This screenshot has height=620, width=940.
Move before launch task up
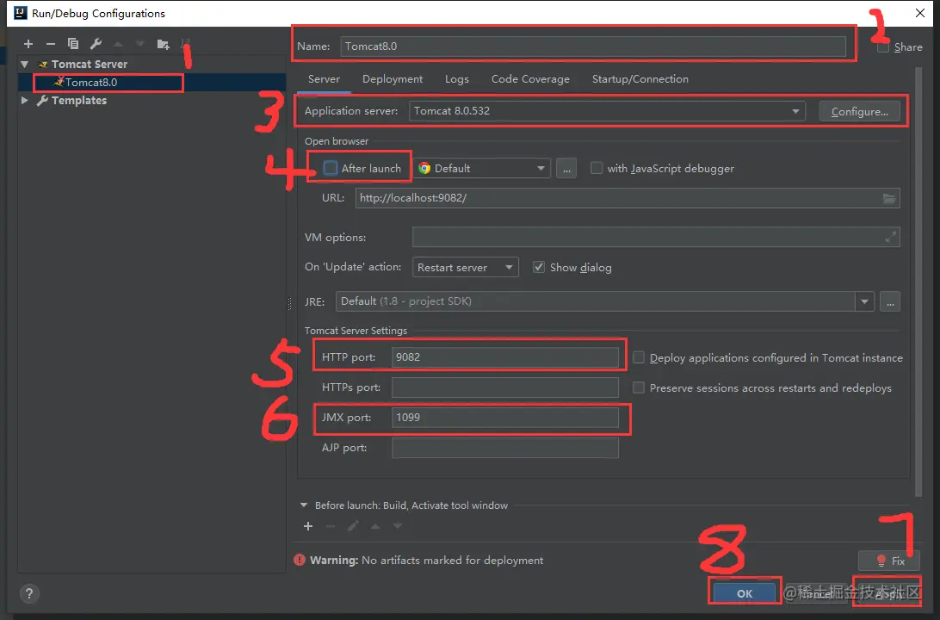pyautogui.click(x=375, y=526)
